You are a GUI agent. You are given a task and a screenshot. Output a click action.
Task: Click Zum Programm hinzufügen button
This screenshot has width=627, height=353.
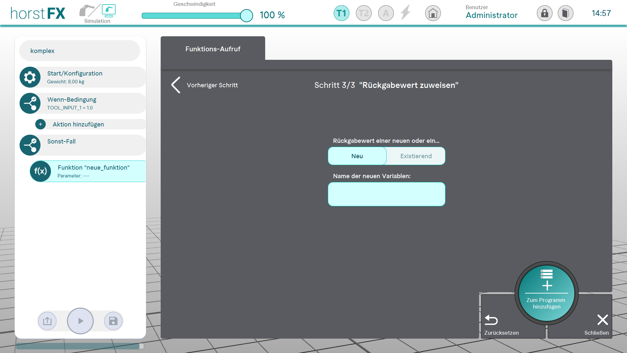coord(546,293)
